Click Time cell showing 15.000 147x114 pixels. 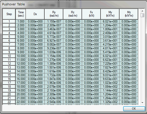coord(21,75)
